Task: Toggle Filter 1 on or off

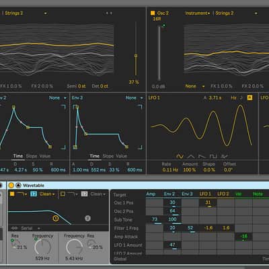Action: pos(12,194)
